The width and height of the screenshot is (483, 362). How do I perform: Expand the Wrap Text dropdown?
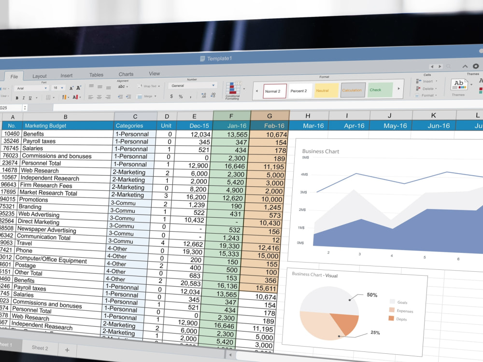click(159, 86)
